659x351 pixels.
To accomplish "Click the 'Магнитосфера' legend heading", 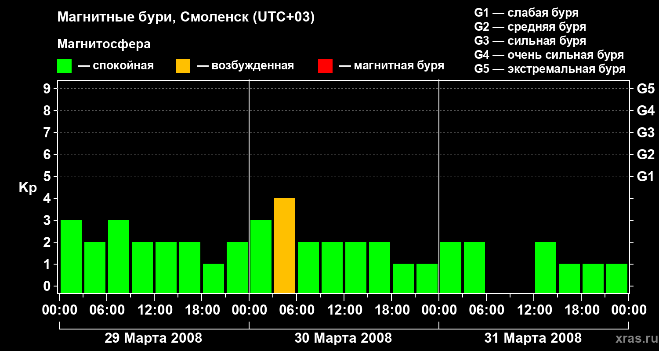I will pyautogui.click(x=104, y=44).
